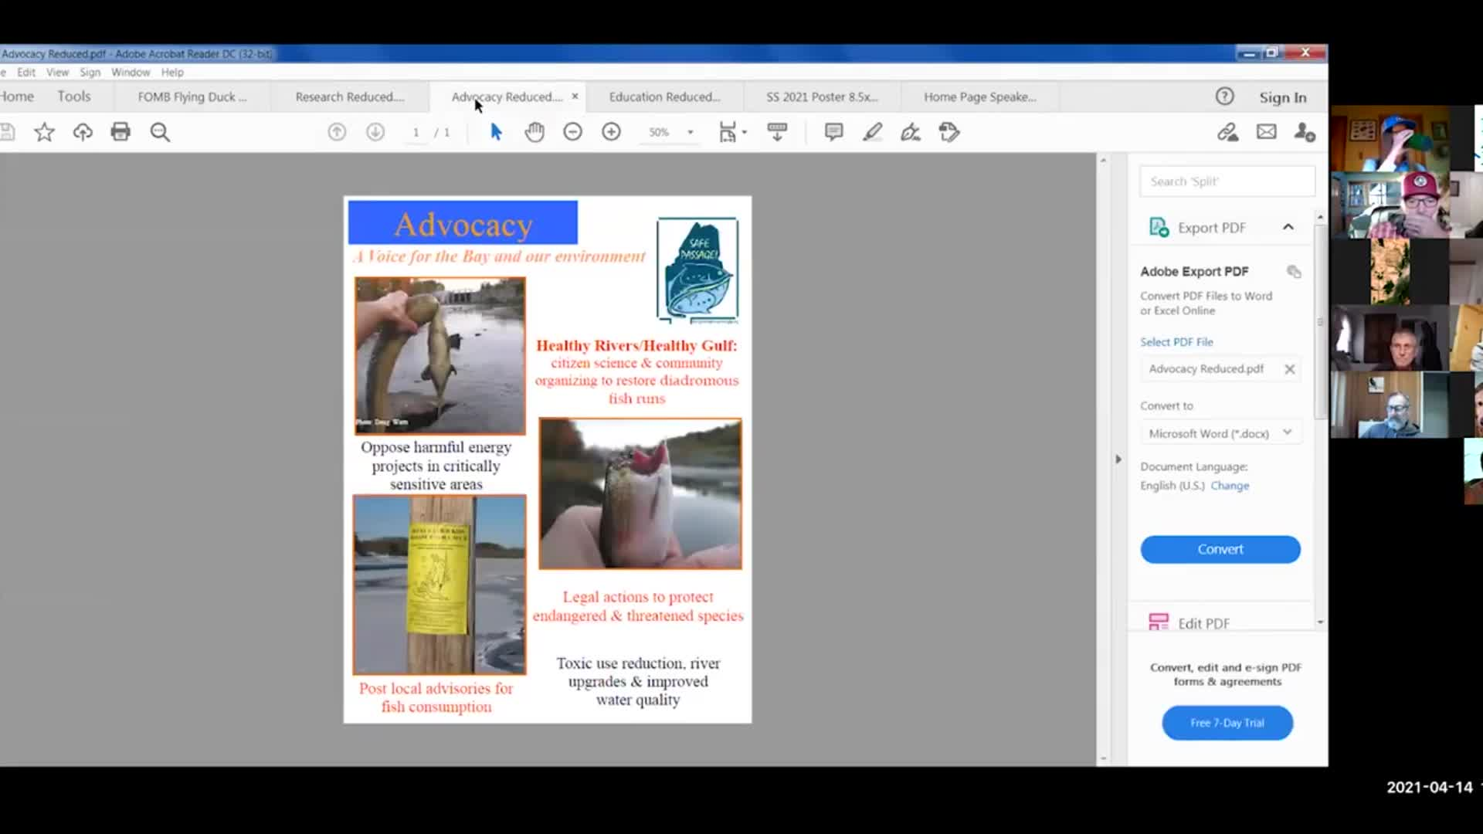Bookmark file with the star icon
Viewport: 1483px width, 834px height.
coord(44,132)
